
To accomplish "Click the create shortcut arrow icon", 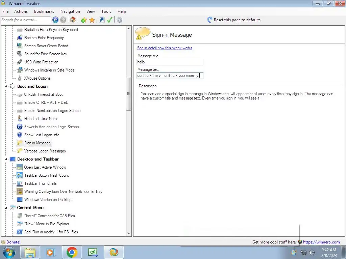I will pyautogui.click(x=101, y=20).
